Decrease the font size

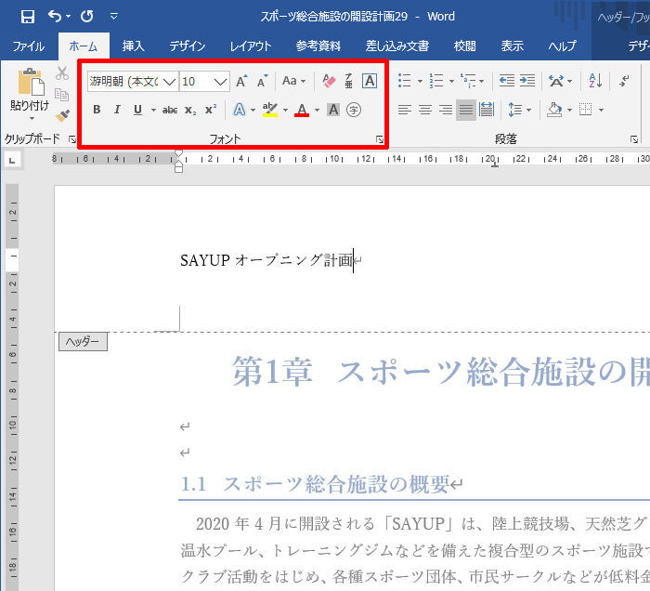(x=262, y=81)
